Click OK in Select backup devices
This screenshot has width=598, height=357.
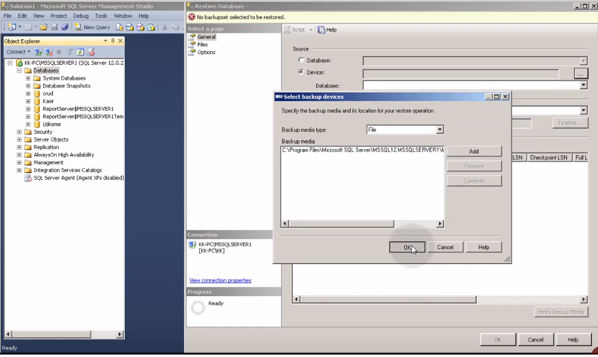(407, 247)
